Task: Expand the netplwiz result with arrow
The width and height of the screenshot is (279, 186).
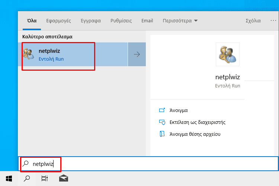Action: click(x=137, y=54)
